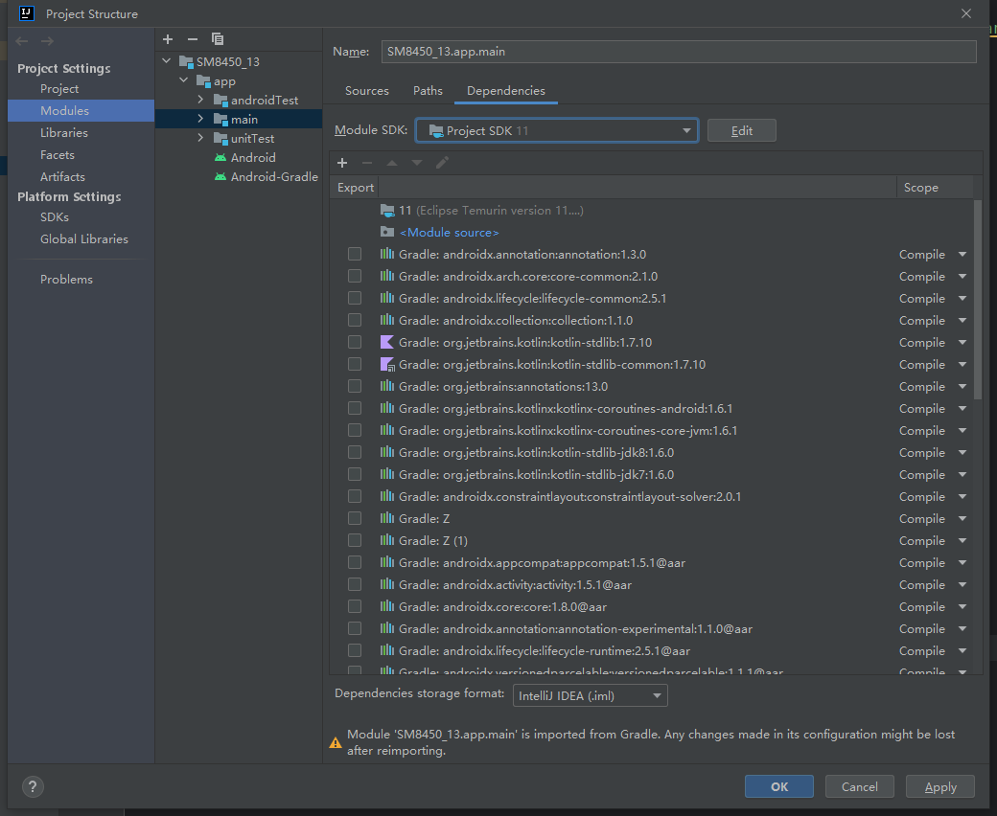Open the Problems section

coord(67,280)
